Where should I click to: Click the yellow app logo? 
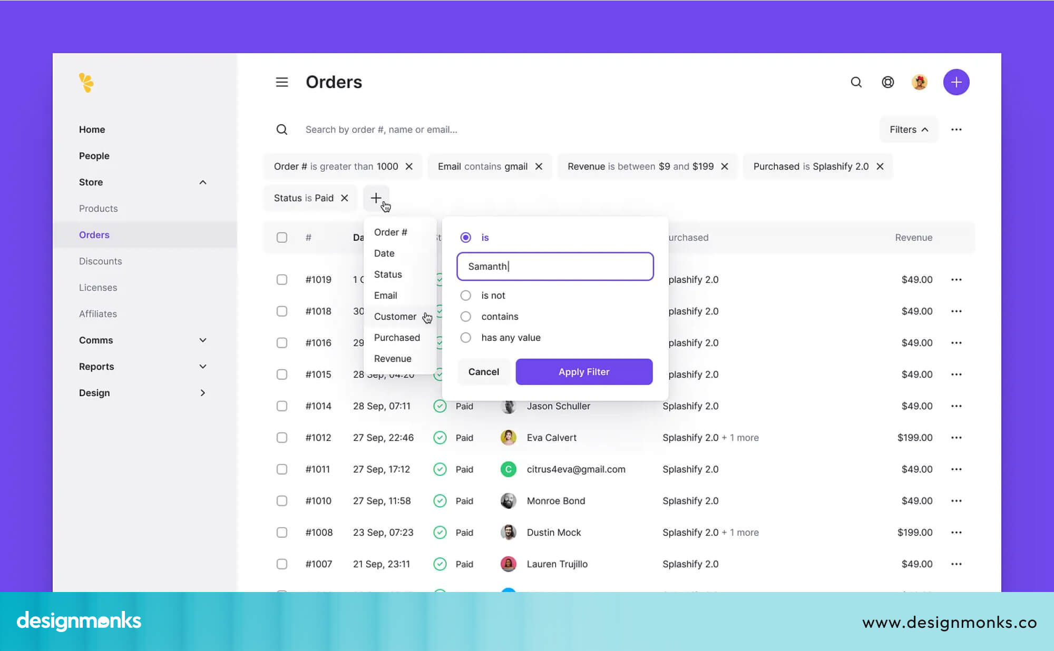point(86,82)
